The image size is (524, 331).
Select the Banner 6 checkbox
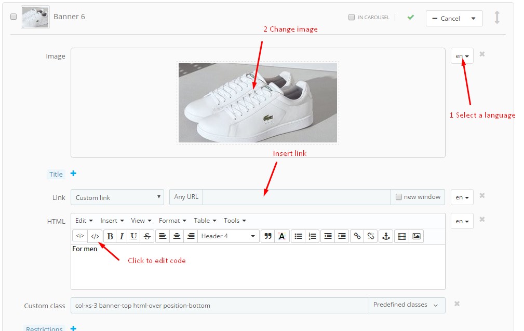pyautogui.click(x=14, y=17)
